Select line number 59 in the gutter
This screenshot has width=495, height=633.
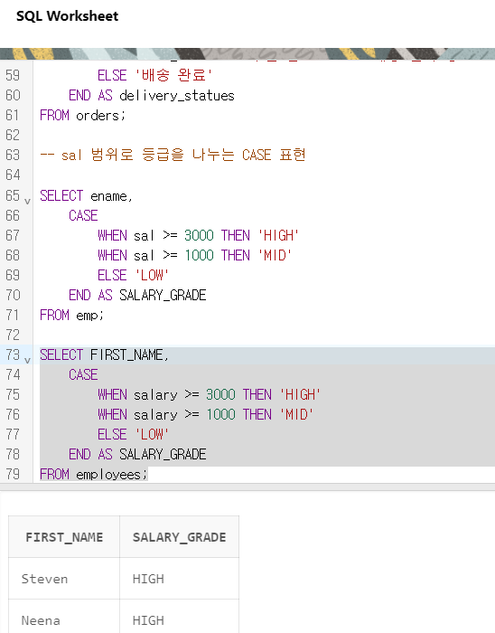click(13, 75)
